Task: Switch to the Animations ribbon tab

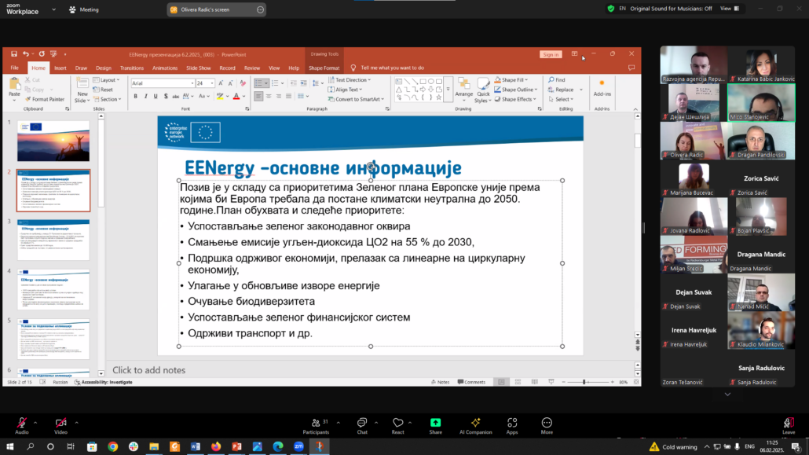Action: (165, 68)
